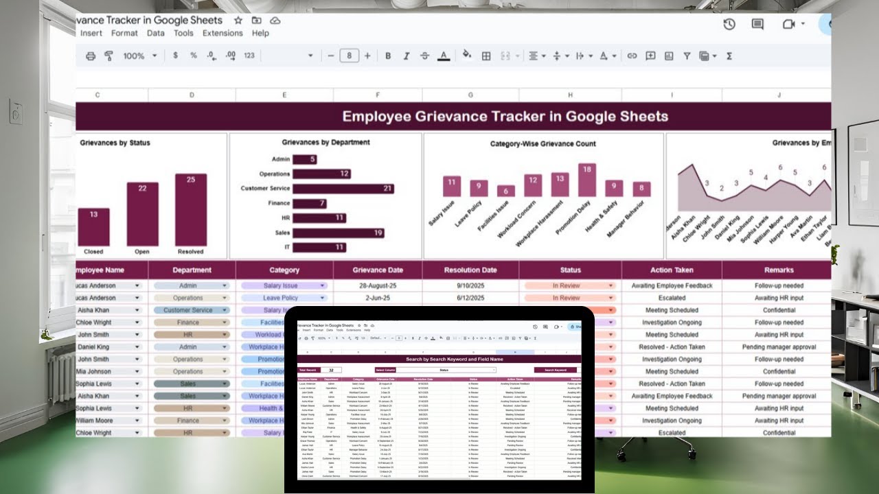Select column header F
The height and width of the screenshot is (494, 879).
pos(378,95)
